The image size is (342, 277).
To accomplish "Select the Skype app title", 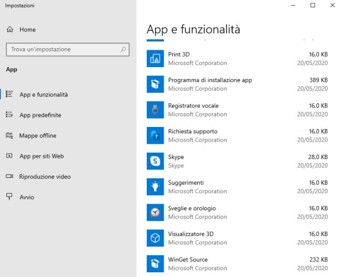I will (x=176, y=157).
